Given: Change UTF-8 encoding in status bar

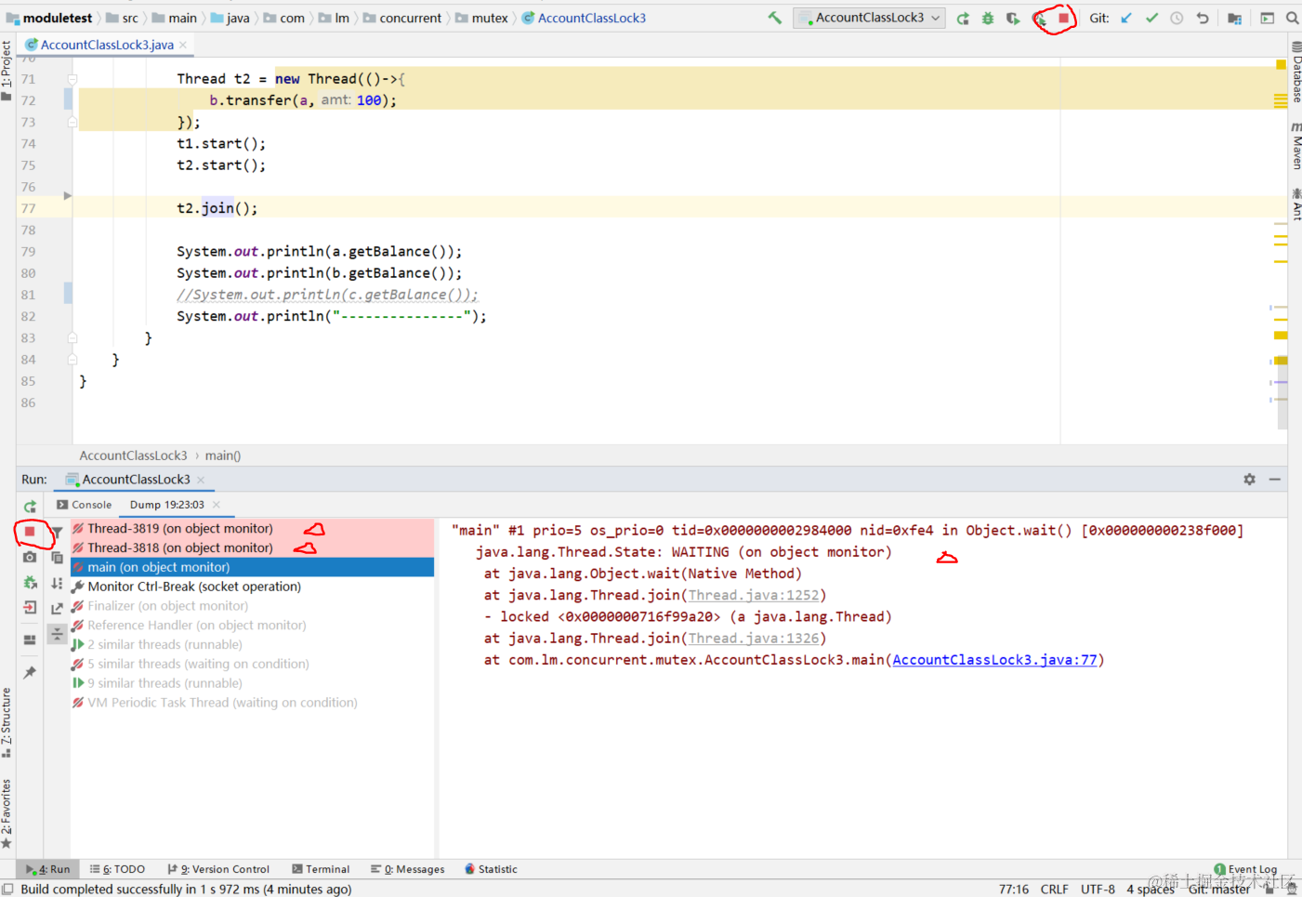Looking at the screenshot, I should click(1098, 890).
